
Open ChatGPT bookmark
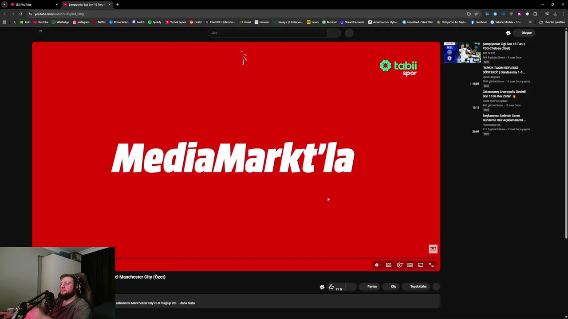[220, 22]
